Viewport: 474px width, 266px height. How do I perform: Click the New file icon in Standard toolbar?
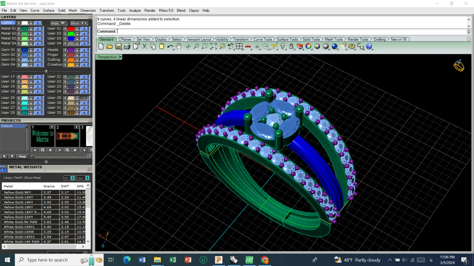pos(101,46)
